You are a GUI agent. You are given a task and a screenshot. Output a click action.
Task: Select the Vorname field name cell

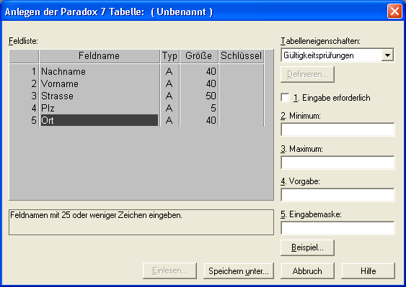click(100, 83)
